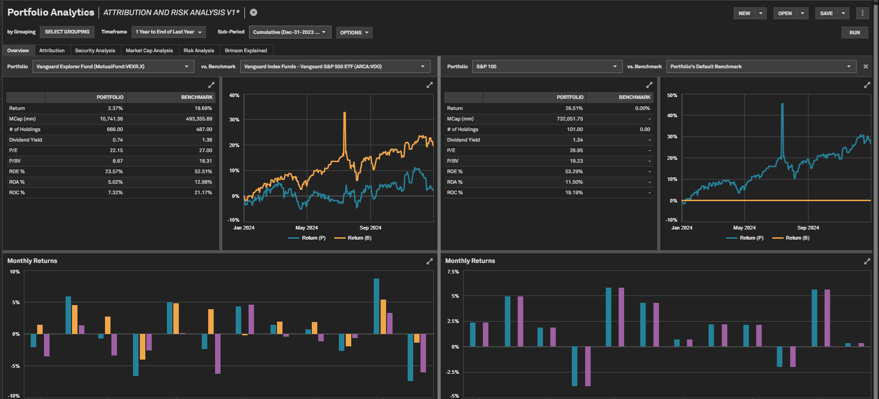
Task: Click the OPEN button
Action: pyautogui.click(x=785, y=13)
